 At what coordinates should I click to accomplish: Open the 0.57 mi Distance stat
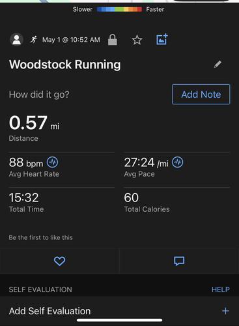tap(34, 128)
